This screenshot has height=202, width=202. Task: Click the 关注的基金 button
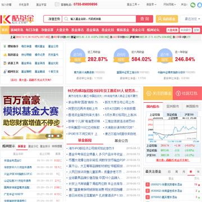[158, 93]
